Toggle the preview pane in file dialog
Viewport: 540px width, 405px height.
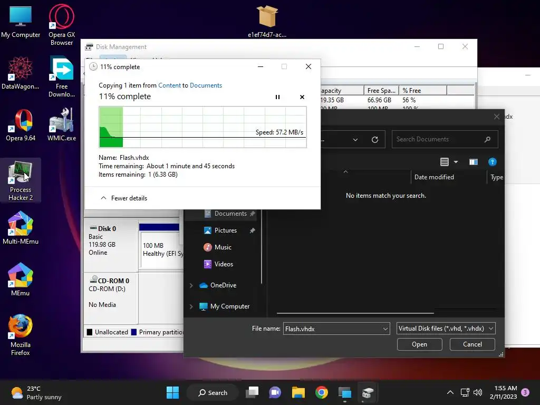[474, 162]
